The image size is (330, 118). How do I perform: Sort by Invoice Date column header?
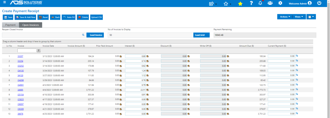(48, 46)
